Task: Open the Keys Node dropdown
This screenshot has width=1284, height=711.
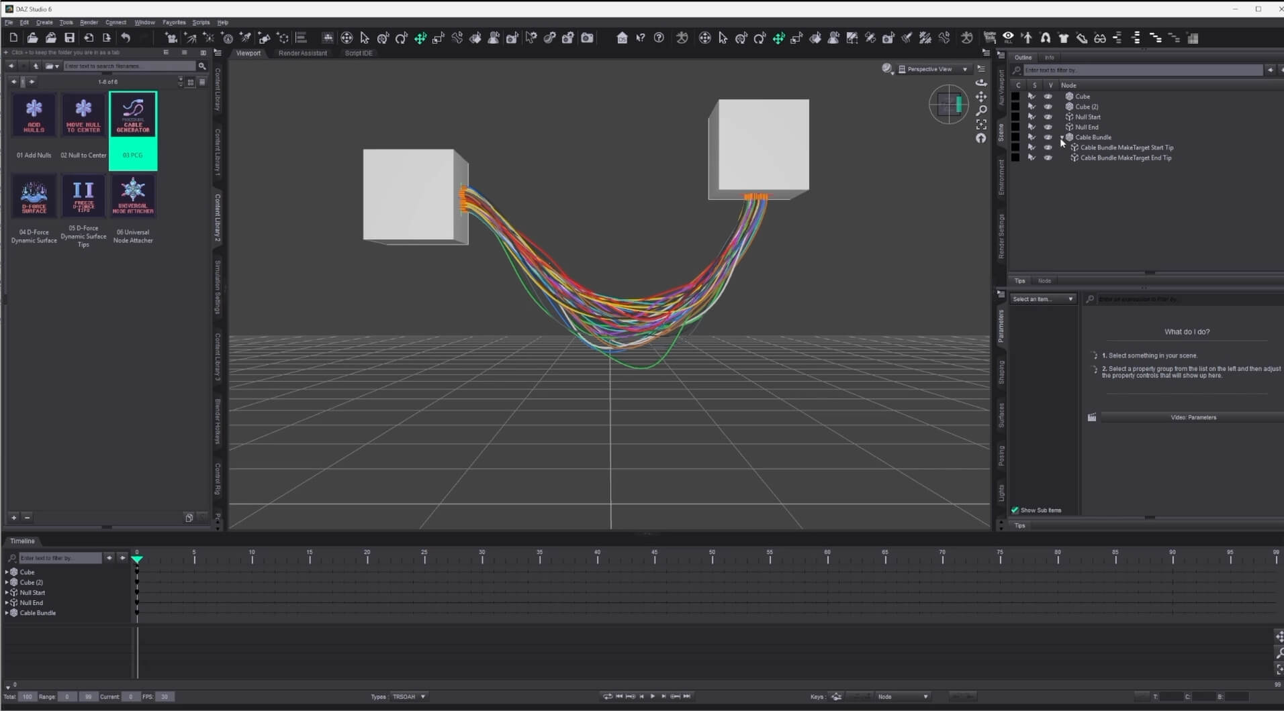Action: coord(903,697)
